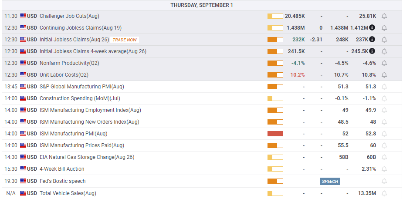Open S&P Global Manufacturing PMI(Aug) event

(x=81, y=87)
